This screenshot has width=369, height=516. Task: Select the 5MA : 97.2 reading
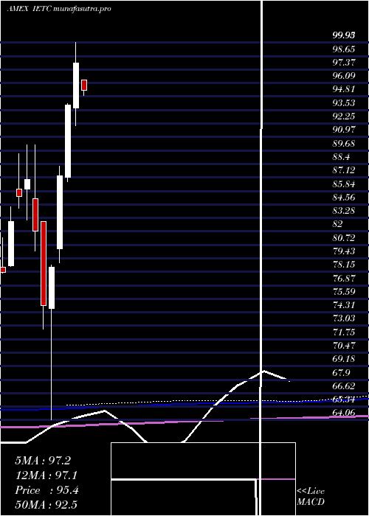click(x=43, y=461)
